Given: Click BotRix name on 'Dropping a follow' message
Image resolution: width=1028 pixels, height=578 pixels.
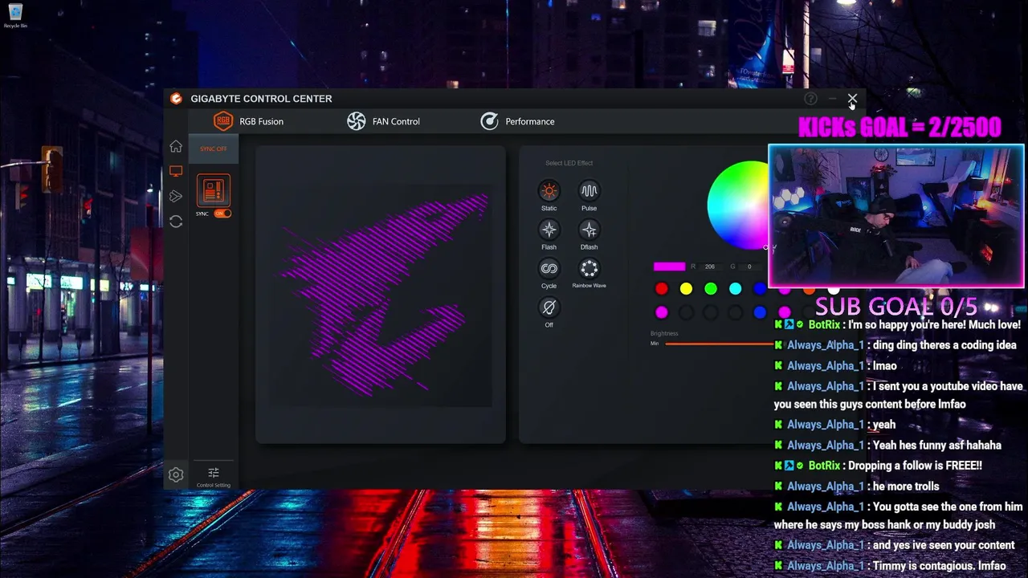Looking at the screenshot, I should click(x=825, y=466).
